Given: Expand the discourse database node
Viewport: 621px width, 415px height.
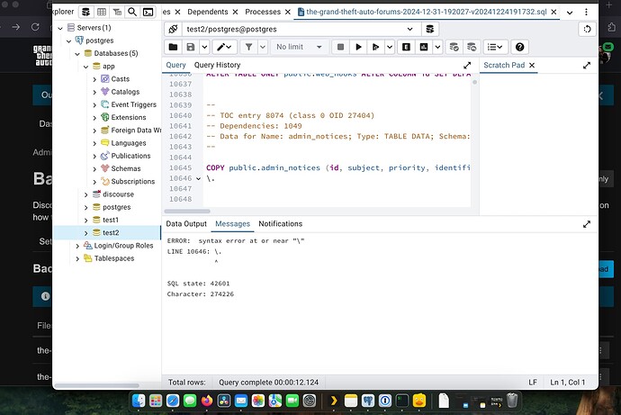Looking at the screenshot, I should (85, 194).
